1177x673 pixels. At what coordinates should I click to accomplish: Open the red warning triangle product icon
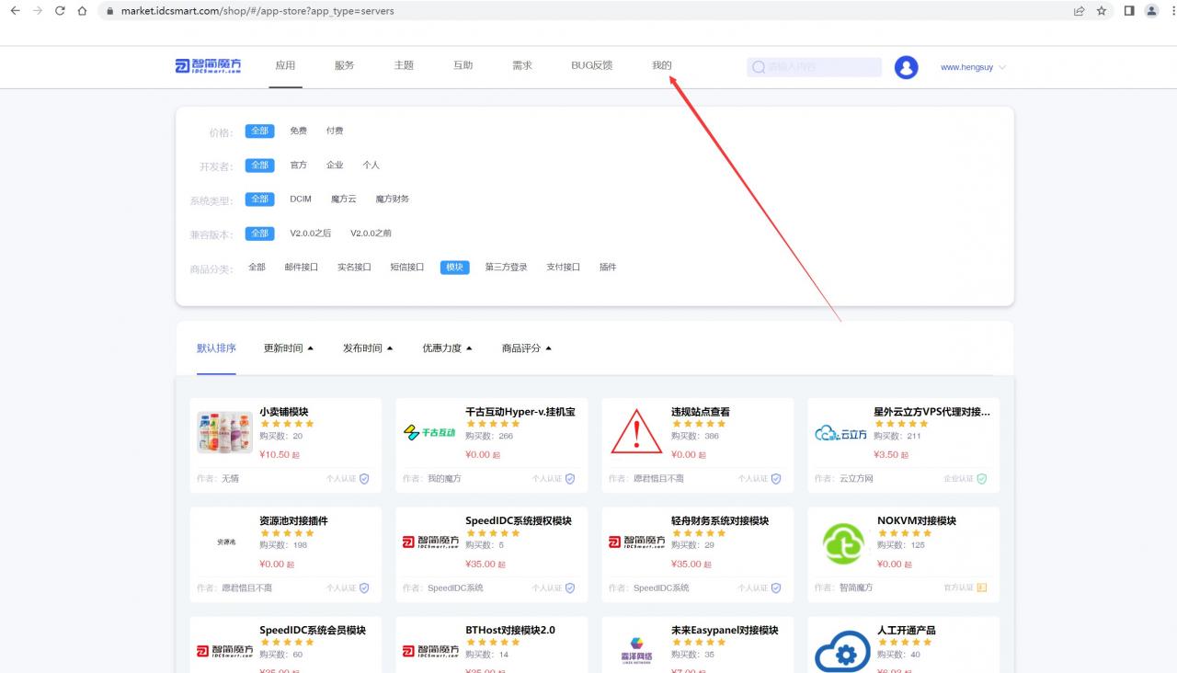click(635, 432)
